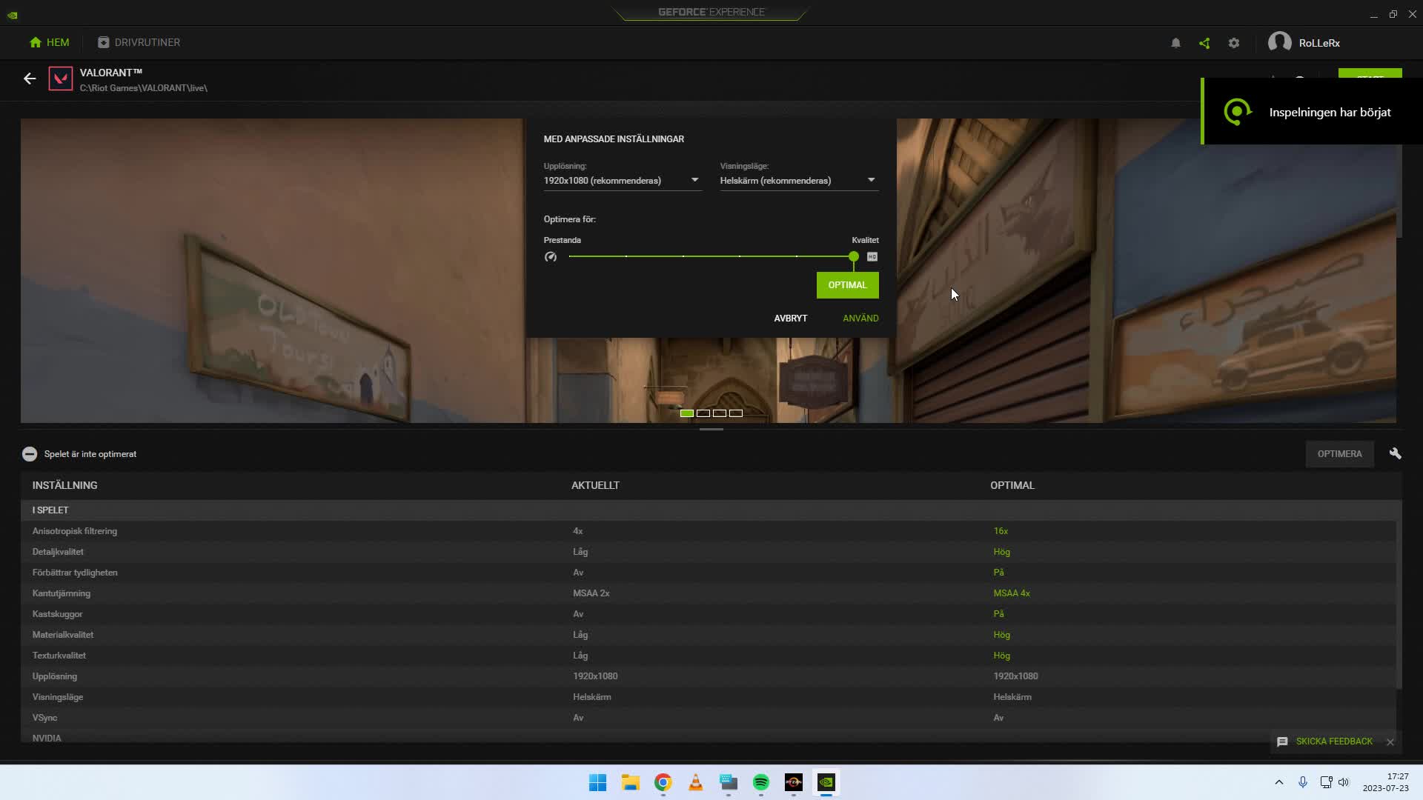Click the minus icon beside Spelet är inte optimerat

pyautogui.click(x=30, y=453)
